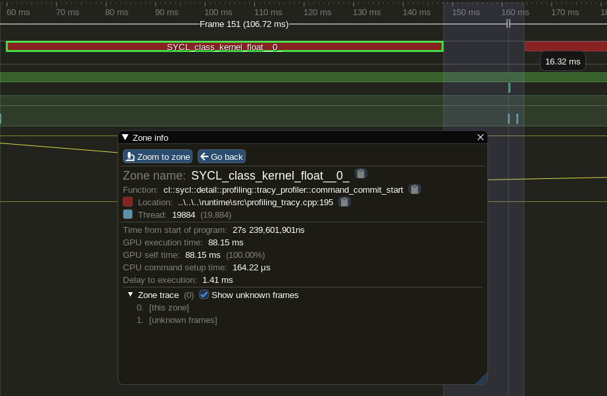607x396 pixels.
Task: Copy the zone name to clipboard
Action: pos(361,174)
